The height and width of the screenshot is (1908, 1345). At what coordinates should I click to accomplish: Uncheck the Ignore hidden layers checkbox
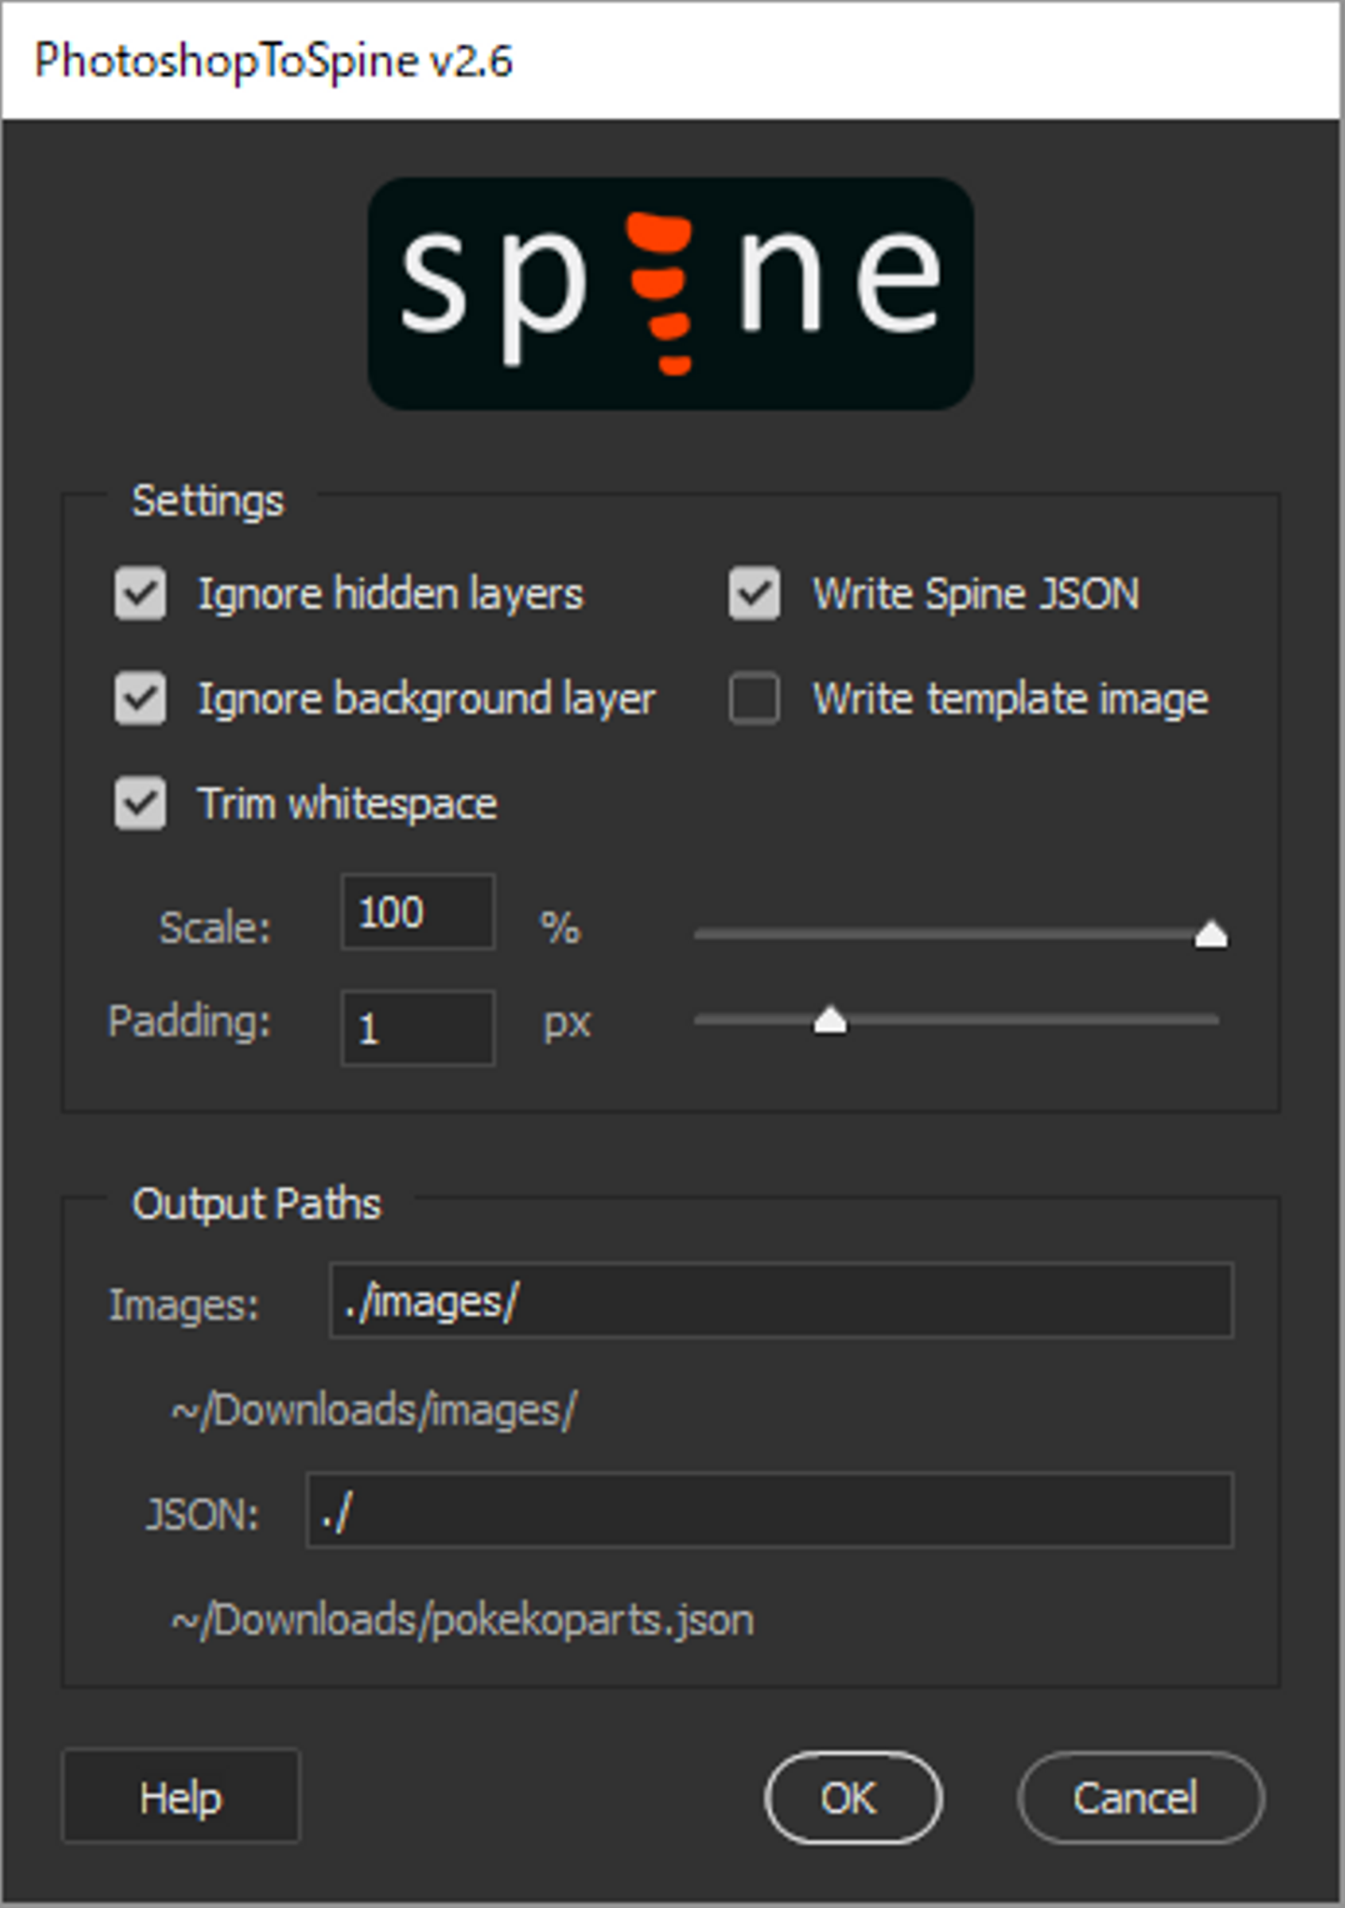140,593
